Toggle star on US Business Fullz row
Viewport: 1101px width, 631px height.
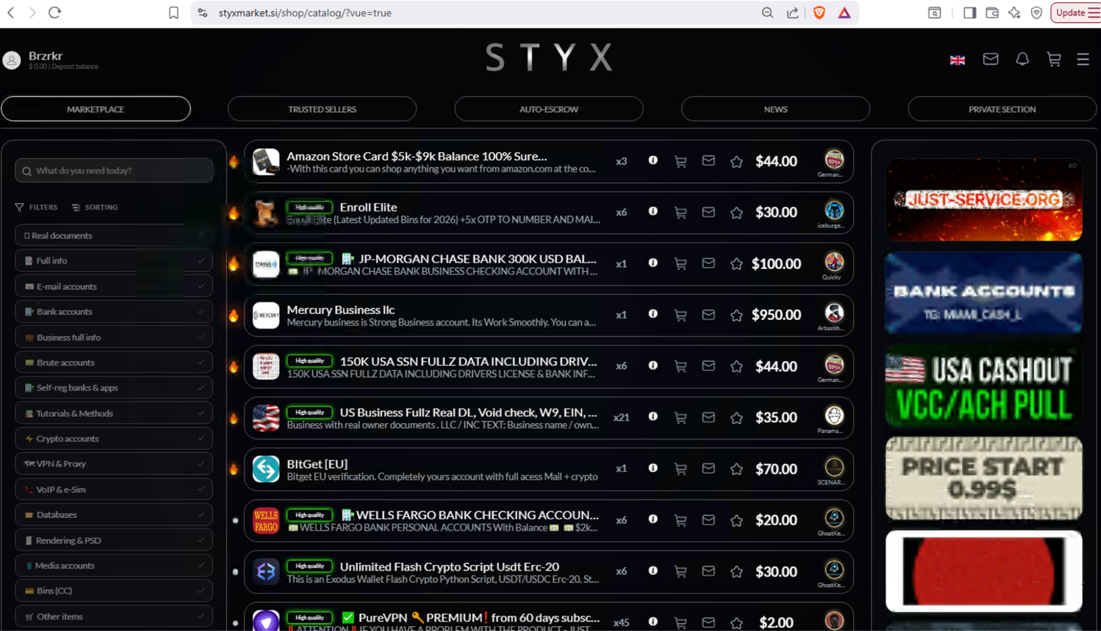[736, 417]
